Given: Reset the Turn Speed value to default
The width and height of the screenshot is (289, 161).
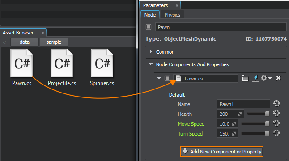Looking at the screenshot, I should pos(276,133).
